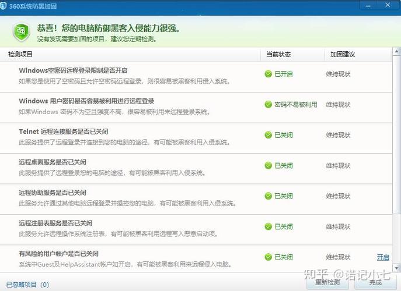Click 维持现状 in 远程协助服务 row

pyautogui.click(x=338, y=196)
